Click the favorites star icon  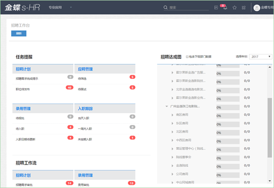coord(235,8)
